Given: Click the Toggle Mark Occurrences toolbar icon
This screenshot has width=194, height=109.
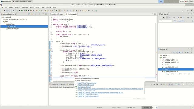Looking at the screenshot, I should [59, 11].
